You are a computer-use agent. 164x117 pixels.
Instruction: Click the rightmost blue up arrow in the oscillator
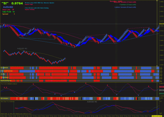tap(138, 95)
